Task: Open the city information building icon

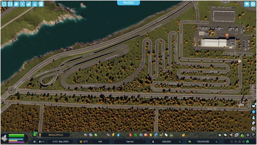Action: tap(4, 138)
